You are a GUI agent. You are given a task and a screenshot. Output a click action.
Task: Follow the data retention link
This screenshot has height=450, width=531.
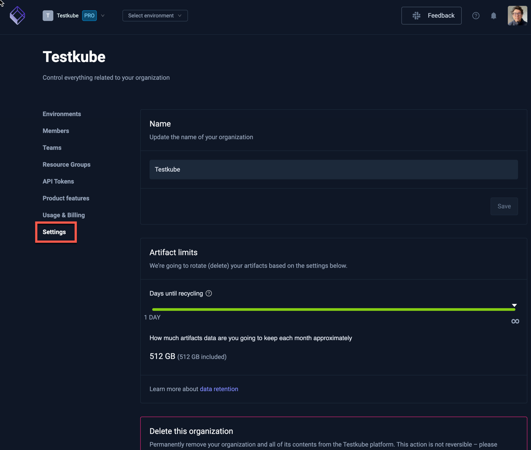(x=219, y=389)
